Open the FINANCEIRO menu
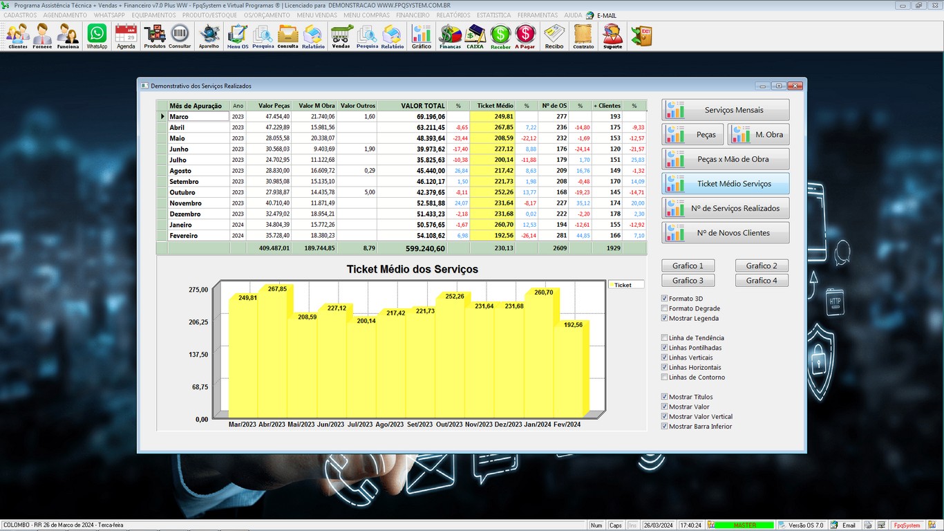Screen dimensions: 944x531 click(413, 15)
